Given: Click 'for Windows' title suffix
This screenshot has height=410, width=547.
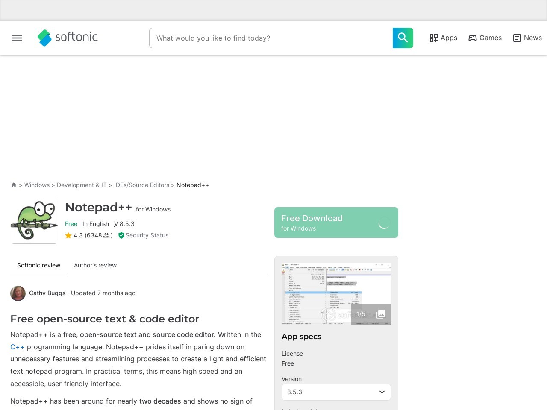Looking at the screenshot, I should coord(153,209).
